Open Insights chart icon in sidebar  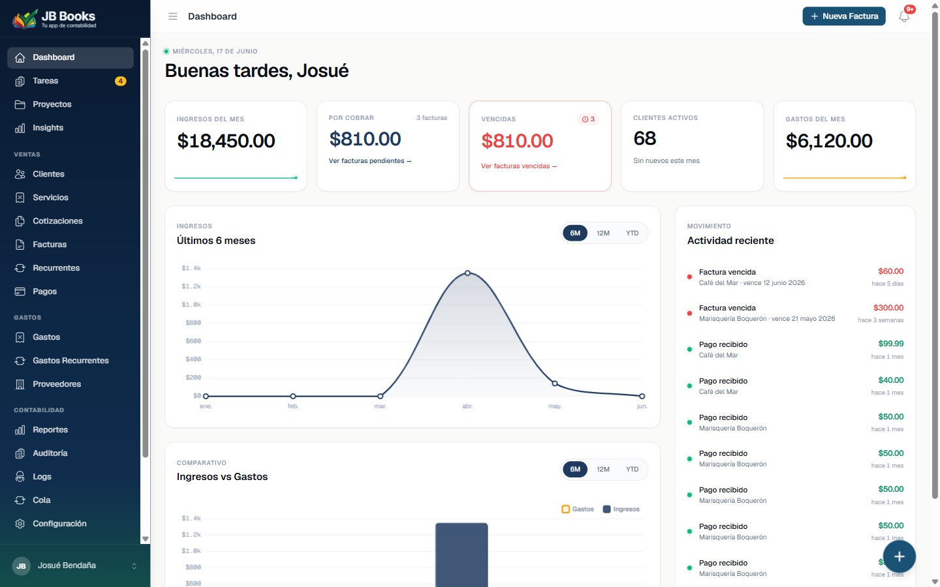click(x=20, y=128)
